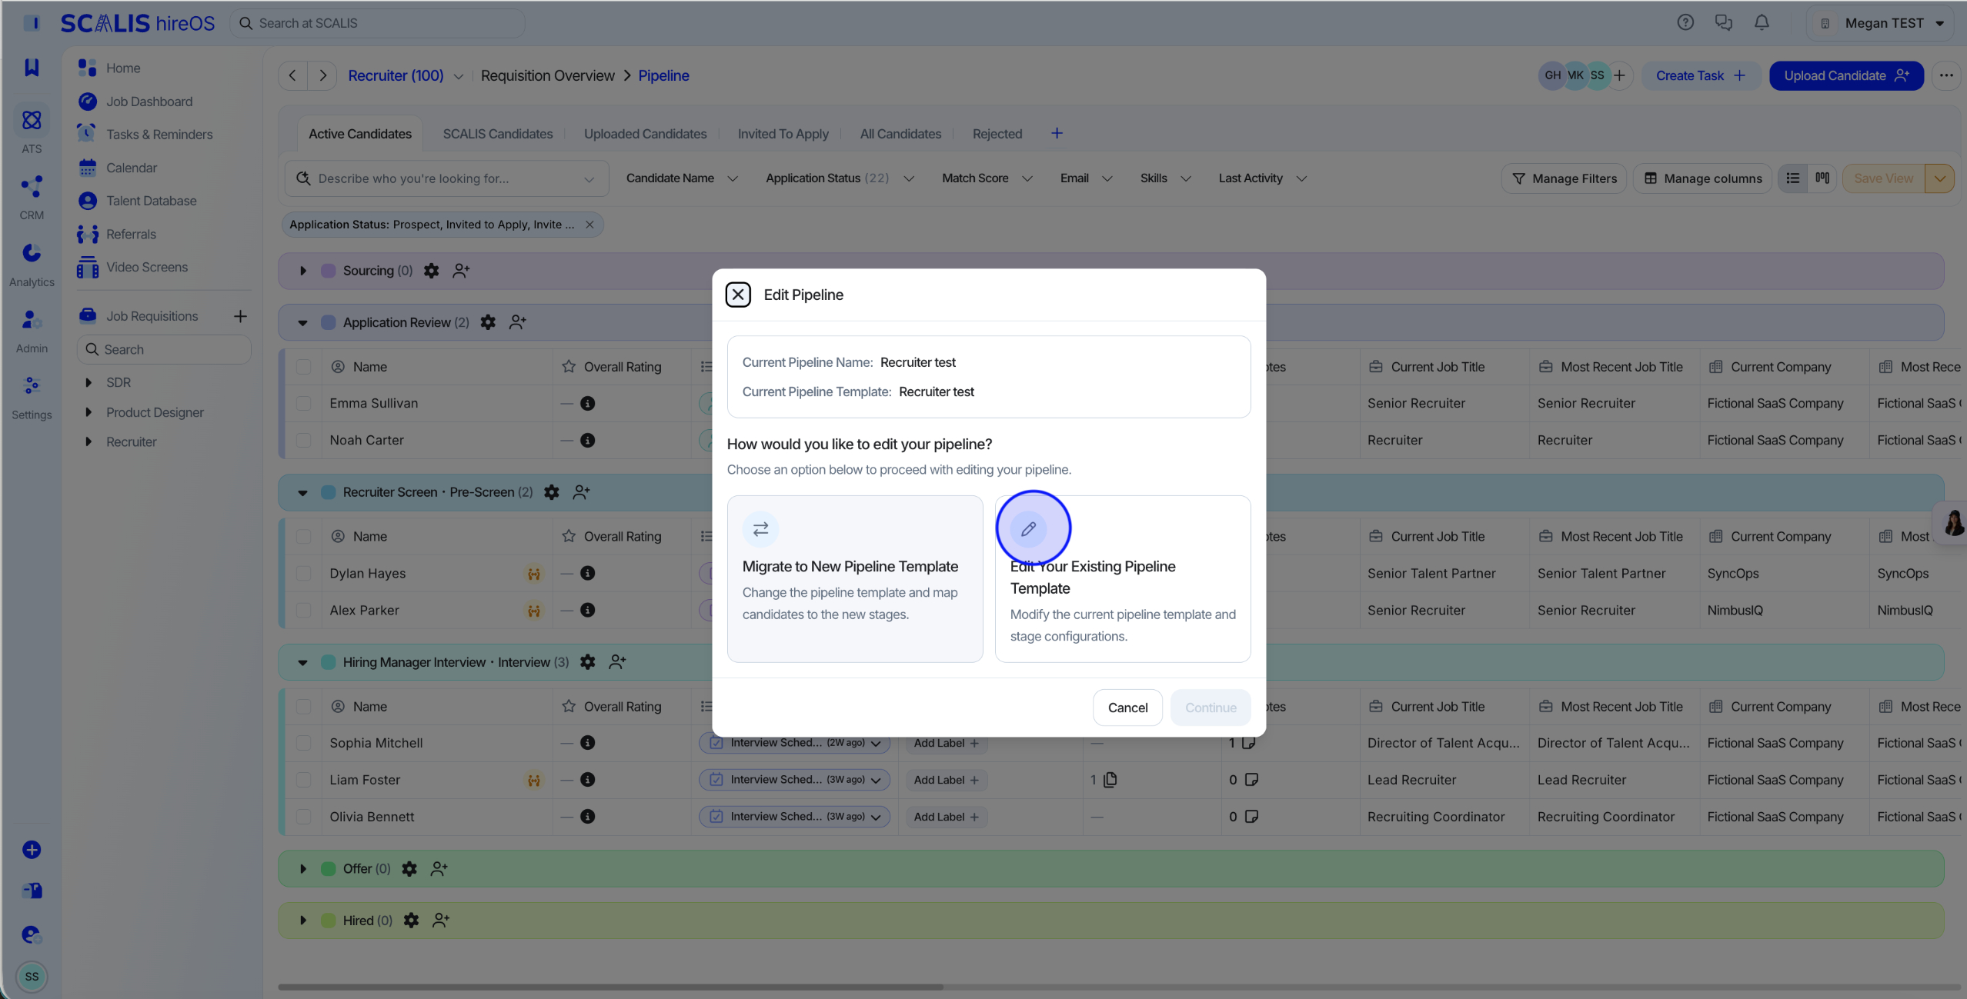Click the Create Task button
The height and width of the screenshot is (999, 1967).
click(x=1699, y=75)
